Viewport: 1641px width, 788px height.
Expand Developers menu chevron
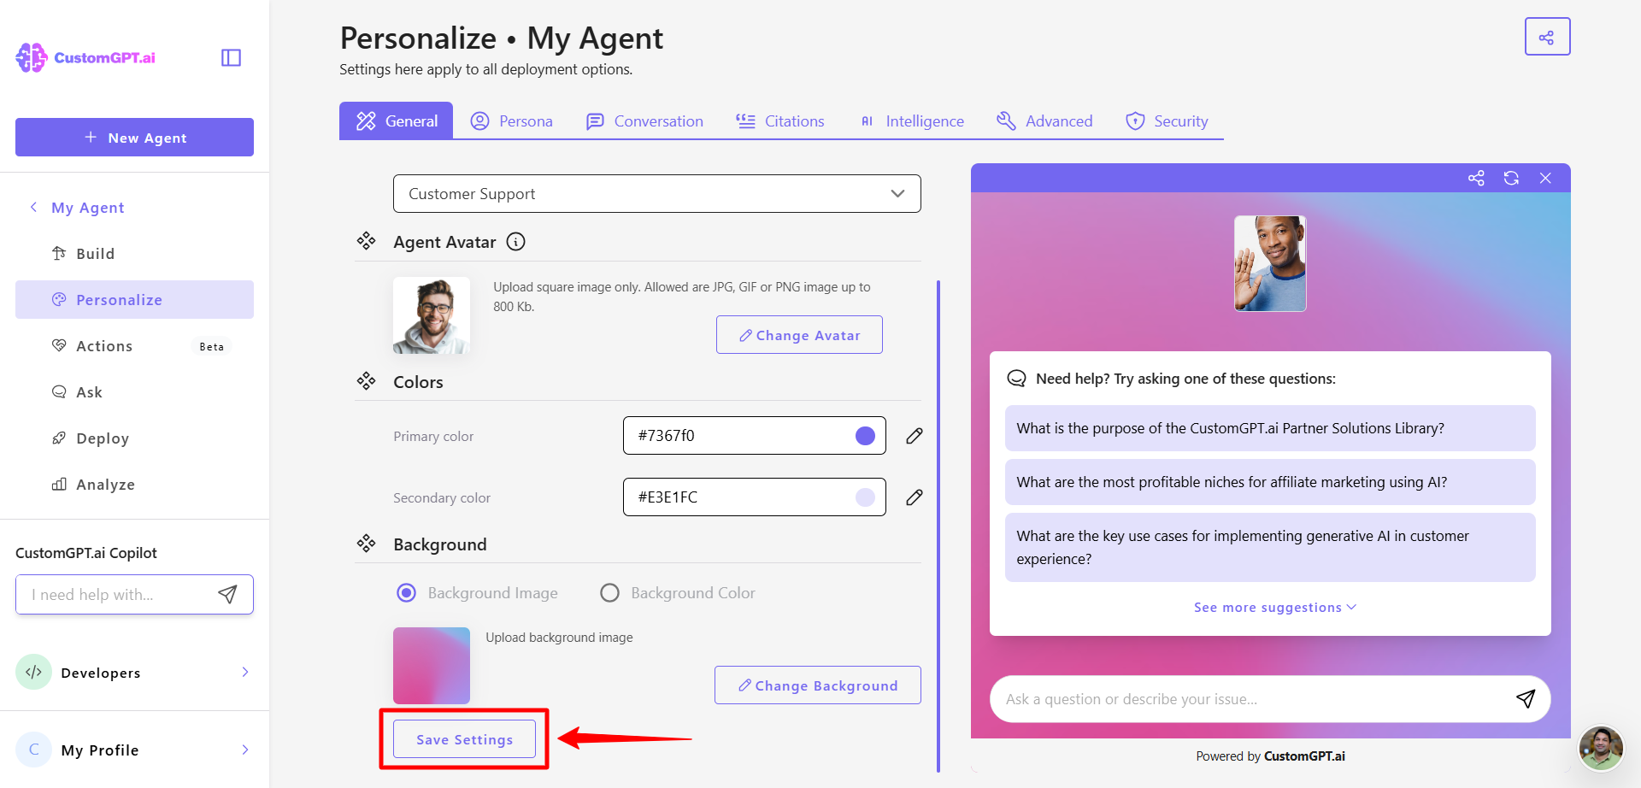point(245,672)
